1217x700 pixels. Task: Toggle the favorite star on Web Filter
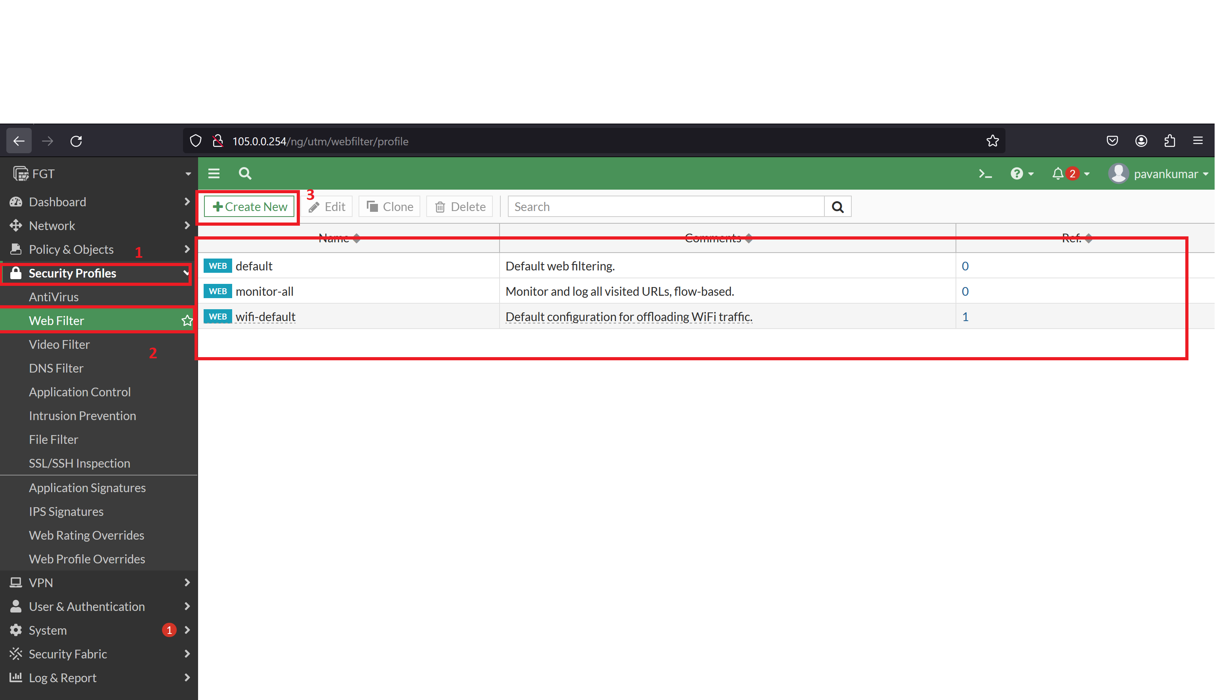pyautogui.click(x=187, y=320)
